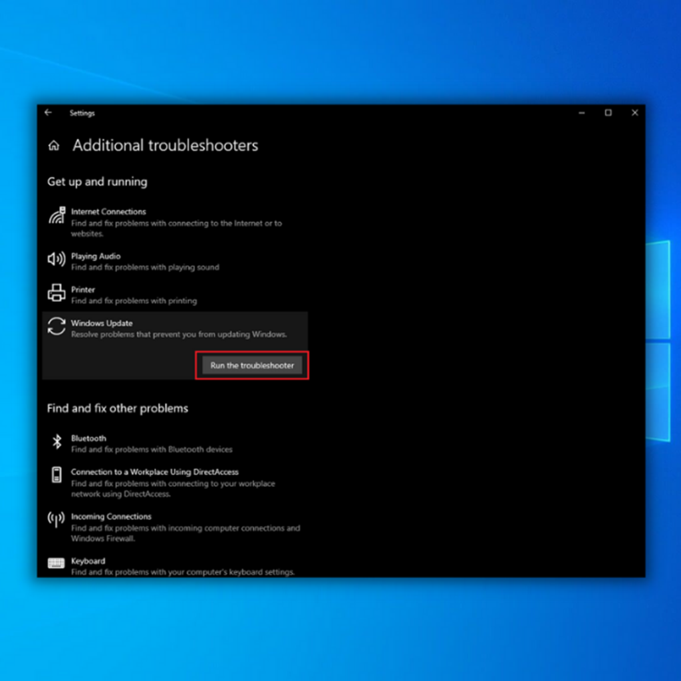Click 'Find and fix problems with Bluetooth devices'
The width and height of the screenshot is (681, 681).
(152, 450)
